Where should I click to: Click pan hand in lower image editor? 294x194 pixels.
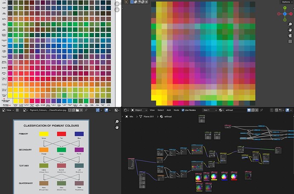(x=117, y=127)
